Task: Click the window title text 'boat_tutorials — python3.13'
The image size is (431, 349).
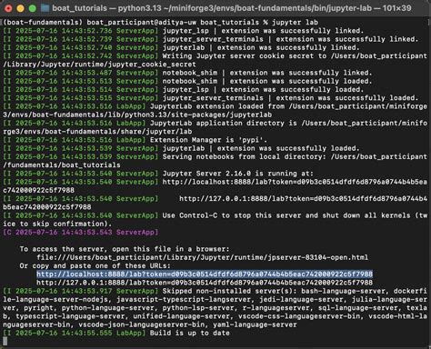Action: (106, 8)
